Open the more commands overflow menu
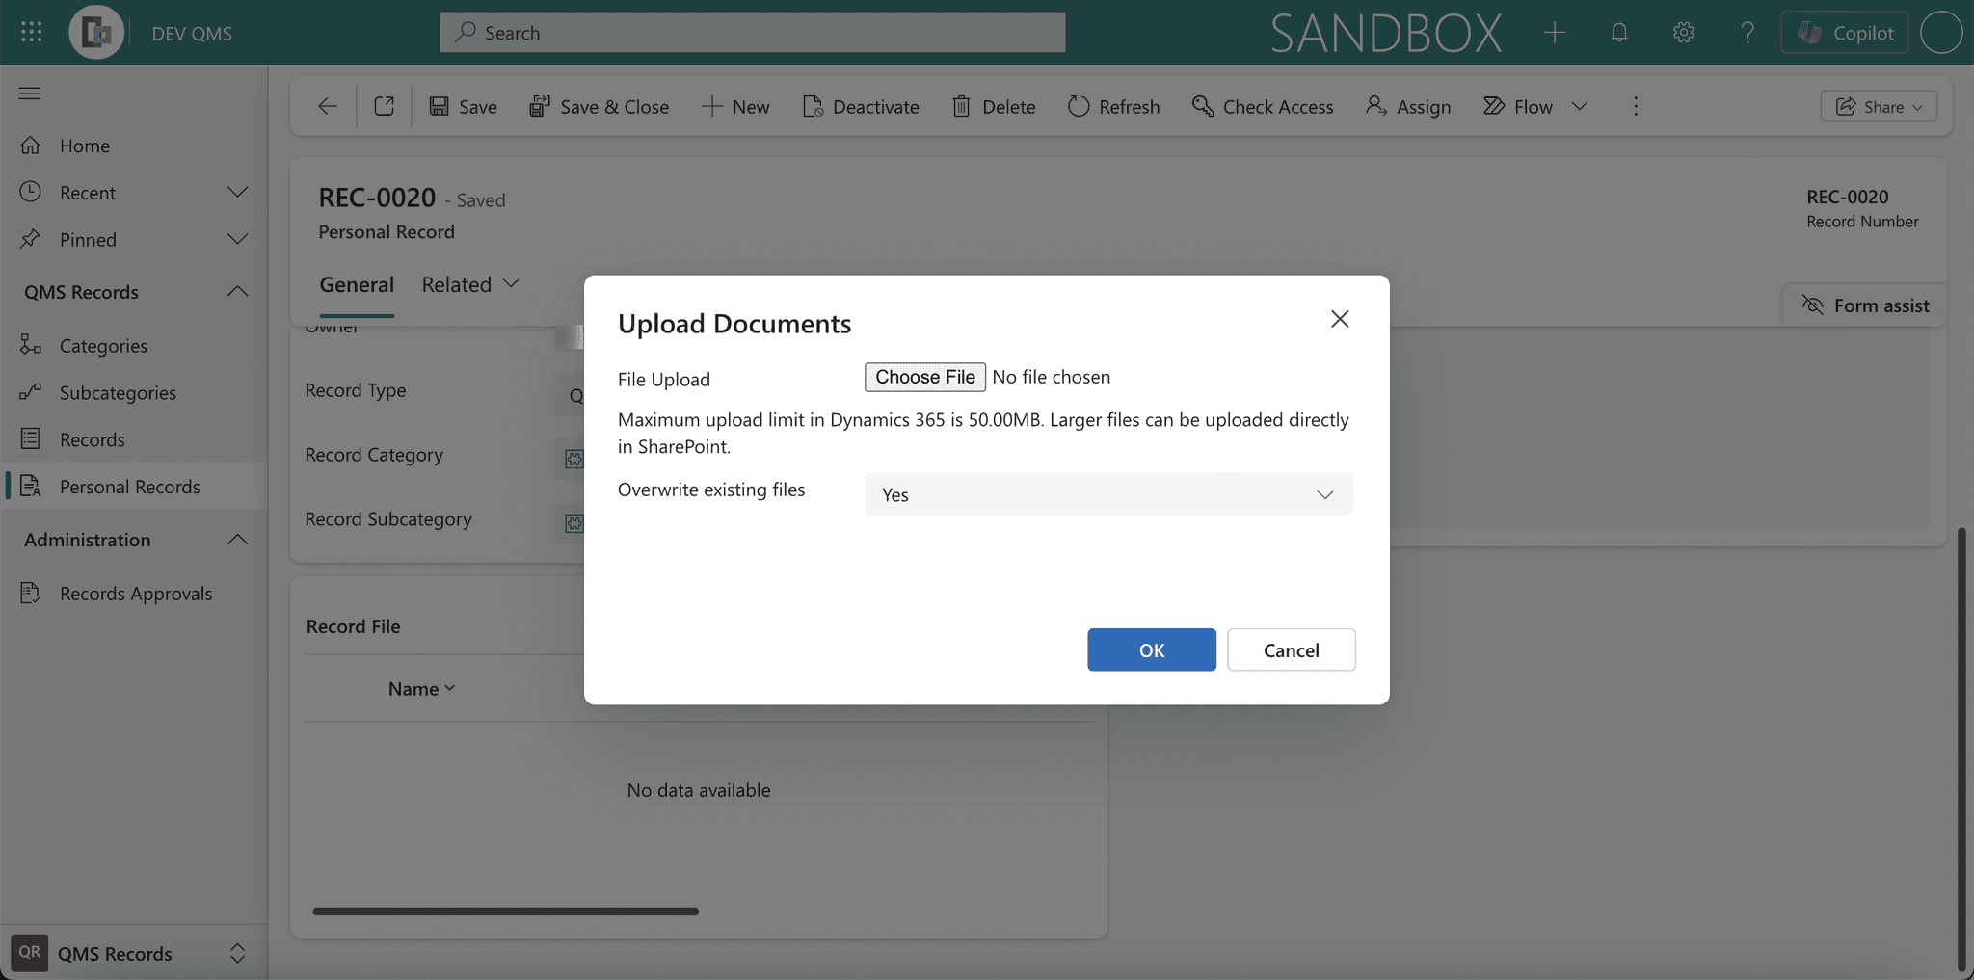Image resolution: width=1974 pixels, height=980 pixels. [1636, 106]
